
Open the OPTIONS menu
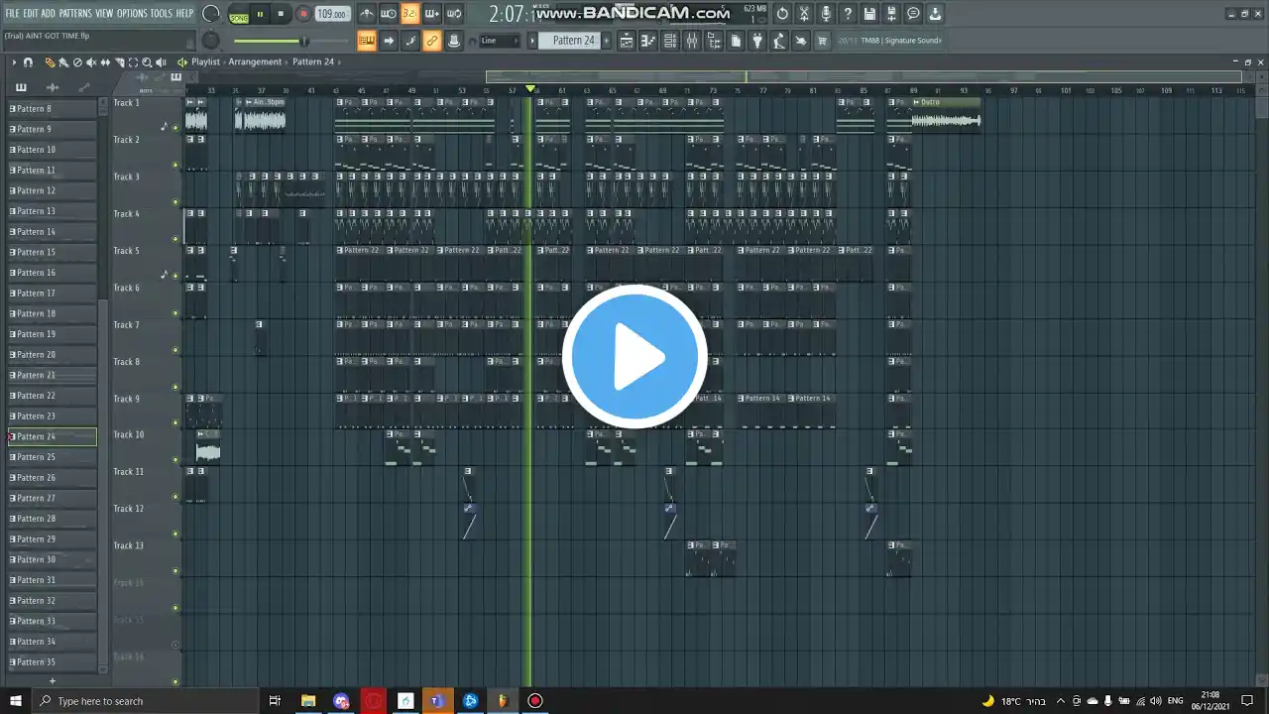(x=132, y=13)
